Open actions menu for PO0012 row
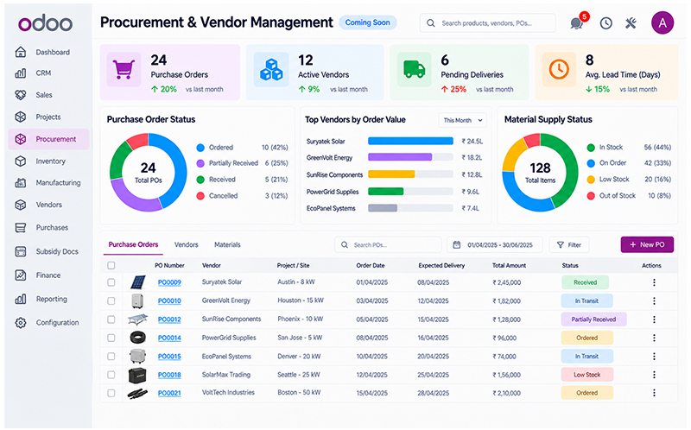The image size is (691, 430). tap(654, 319)
